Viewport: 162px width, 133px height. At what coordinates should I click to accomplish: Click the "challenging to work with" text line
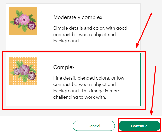point(80,97)
